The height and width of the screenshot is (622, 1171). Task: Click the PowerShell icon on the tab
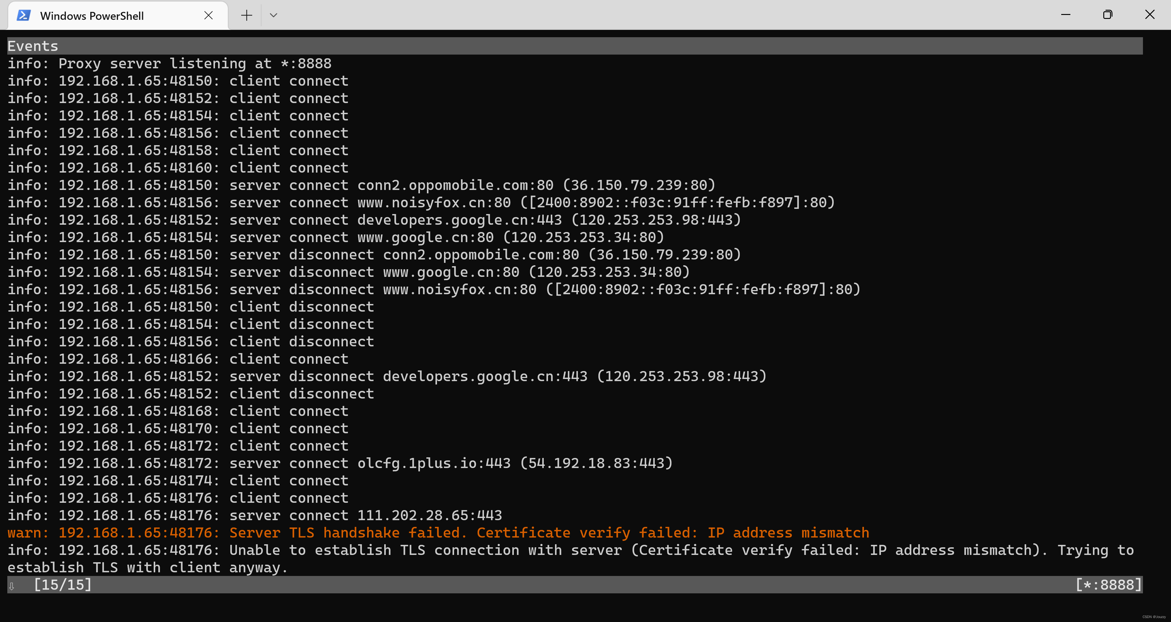coord(23,15)
